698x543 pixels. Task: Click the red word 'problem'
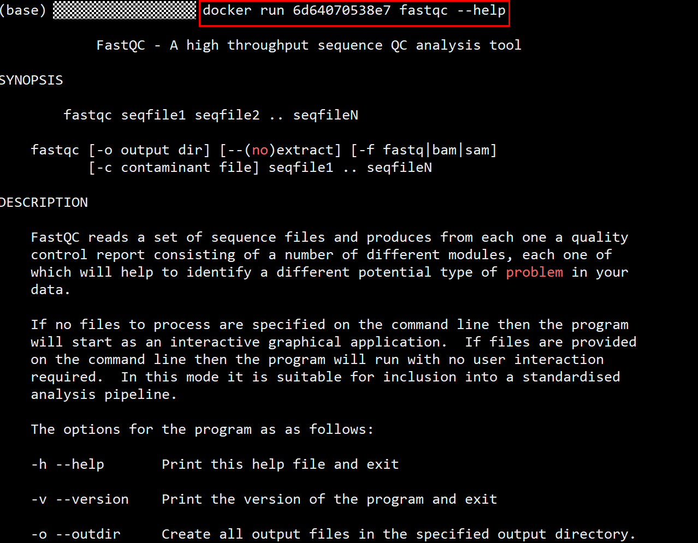click(x=534, y=272)
